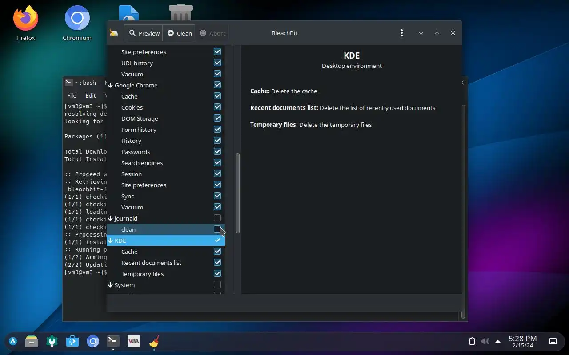The image size is (569, 355).
Task: Click the Trash icon on desktop
Action: pos(181,13)
